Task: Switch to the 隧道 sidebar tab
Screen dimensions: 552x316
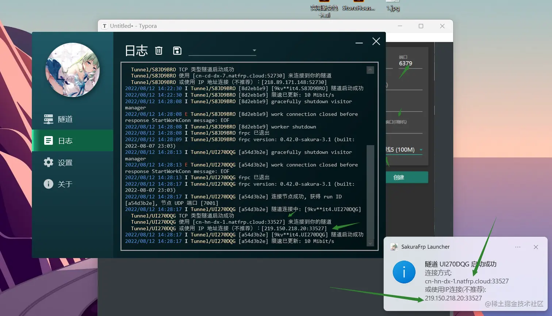Action: pyautogui.click(x=73, y=119)
